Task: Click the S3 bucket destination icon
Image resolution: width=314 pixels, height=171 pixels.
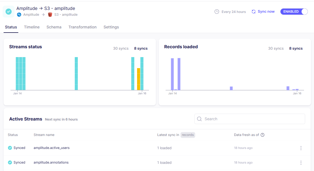Action: (50, 15)
